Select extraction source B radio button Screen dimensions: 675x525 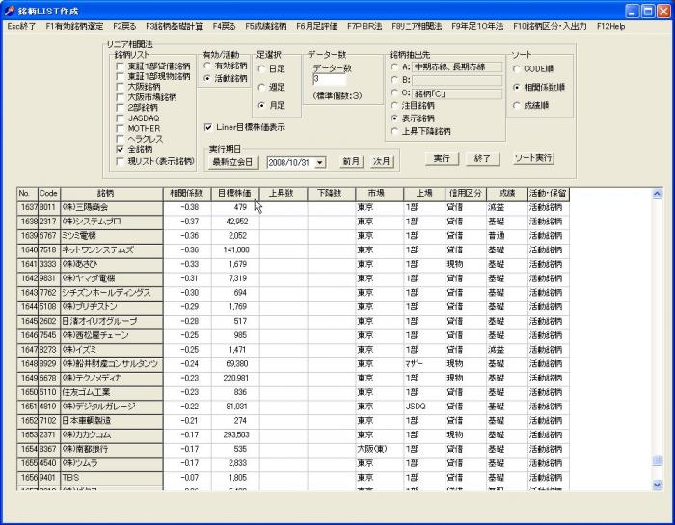394,80
